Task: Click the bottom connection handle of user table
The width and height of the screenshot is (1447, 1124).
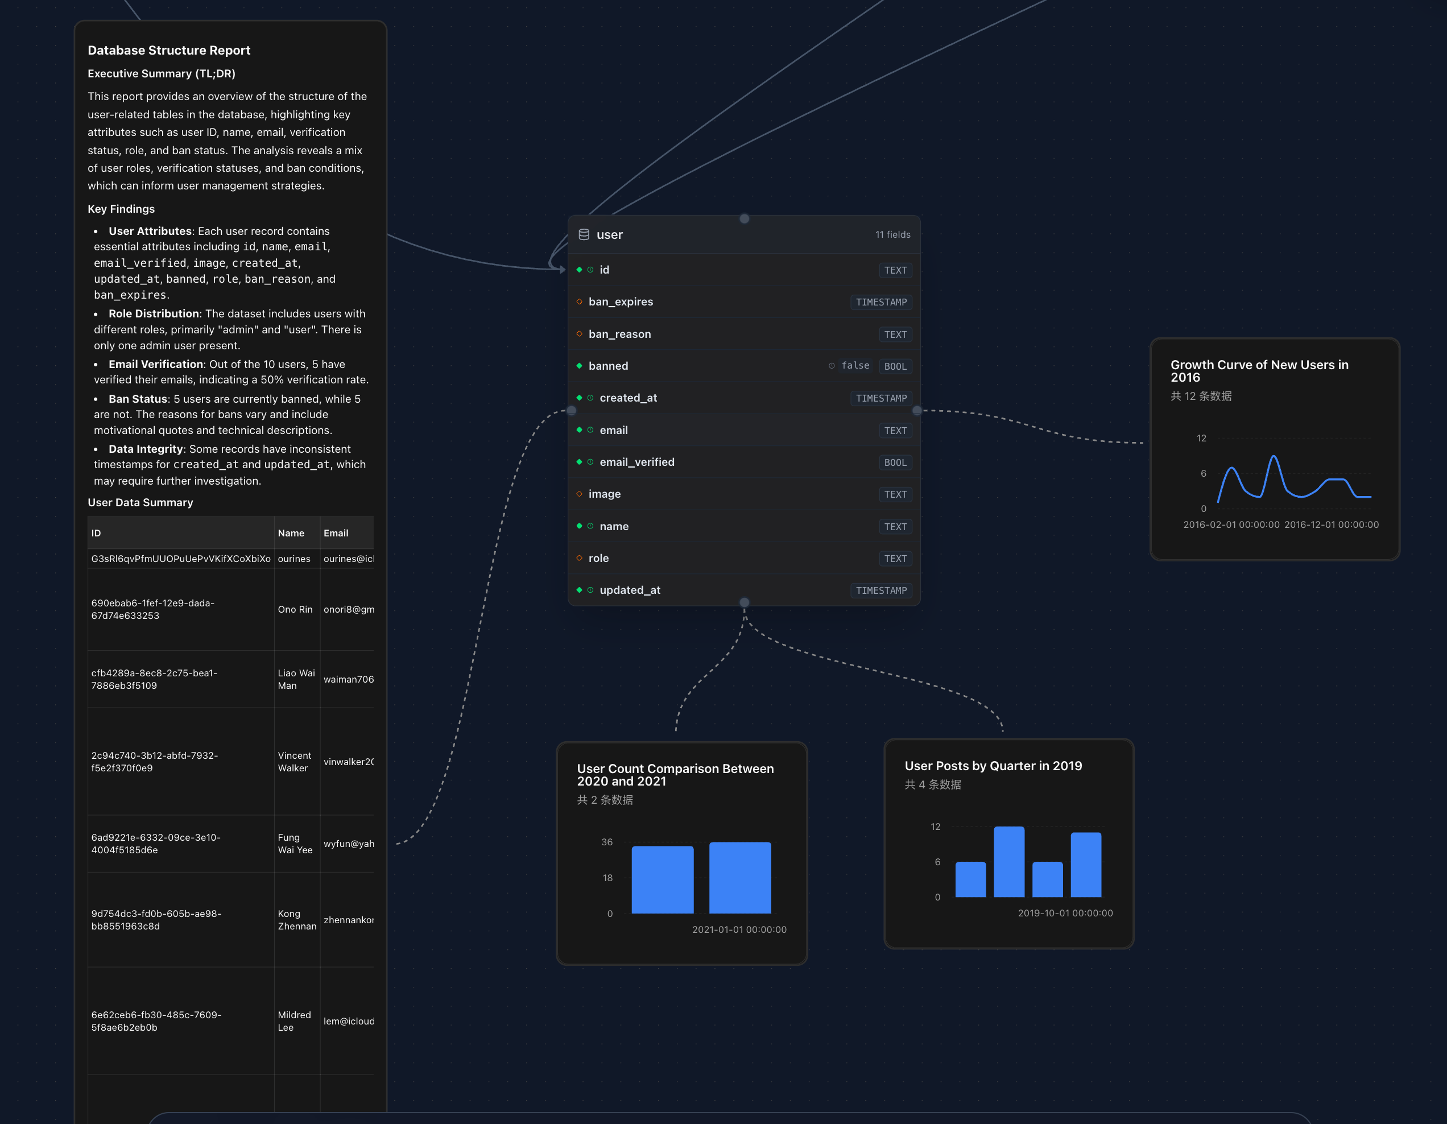Action: point(744,602)
